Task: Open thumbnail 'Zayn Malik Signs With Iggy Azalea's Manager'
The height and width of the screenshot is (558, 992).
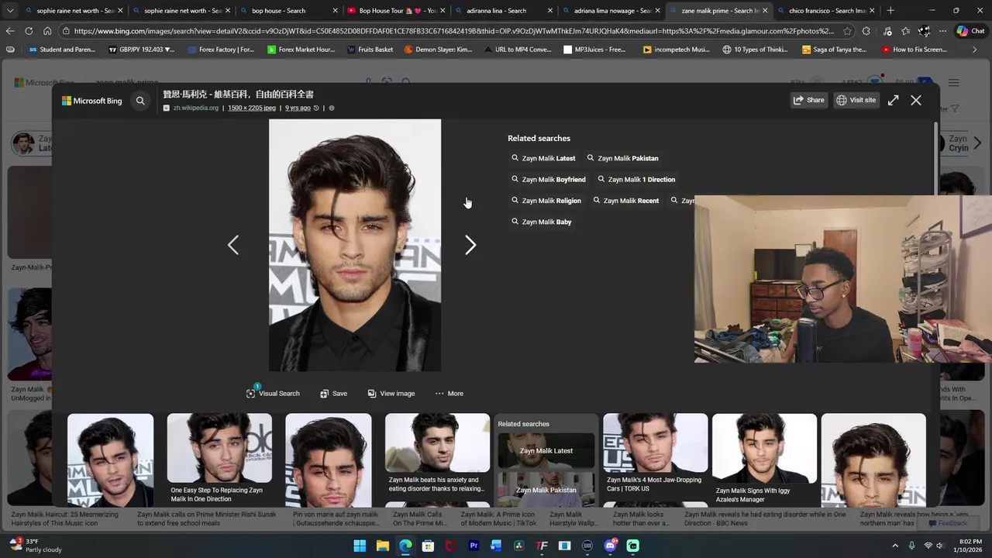Action: point(764,460)
